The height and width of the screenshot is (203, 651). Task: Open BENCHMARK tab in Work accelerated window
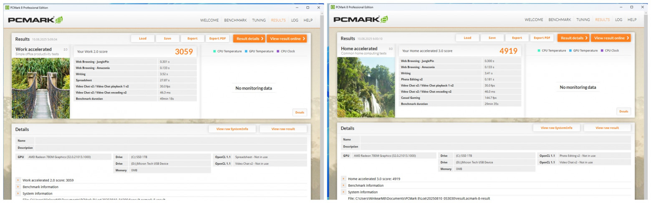coord(235,20)
